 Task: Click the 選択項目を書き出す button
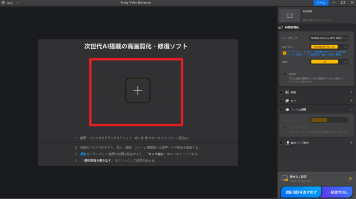coord(300,192)
